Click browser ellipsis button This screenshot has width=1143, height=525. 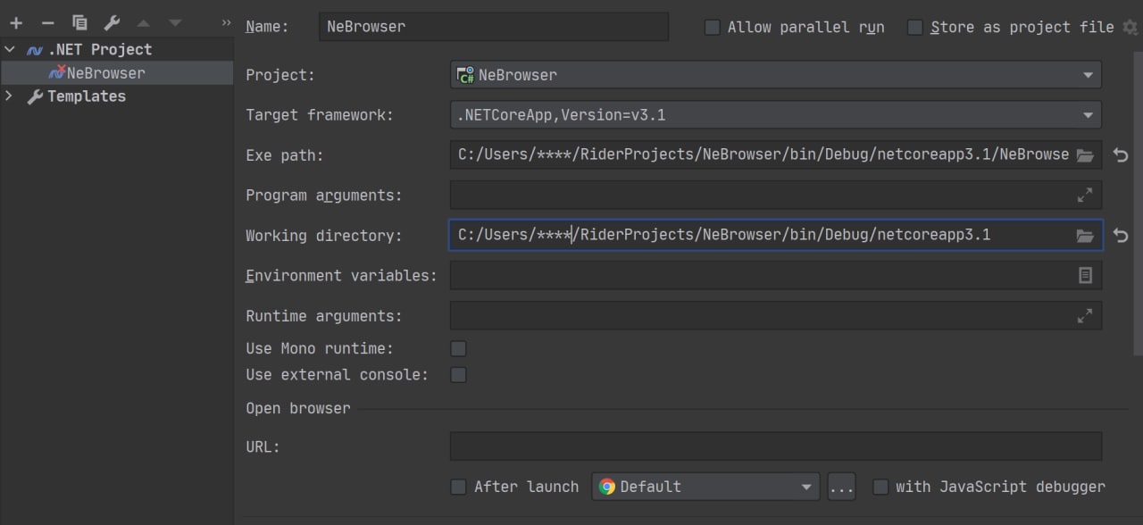coord(841,487)
